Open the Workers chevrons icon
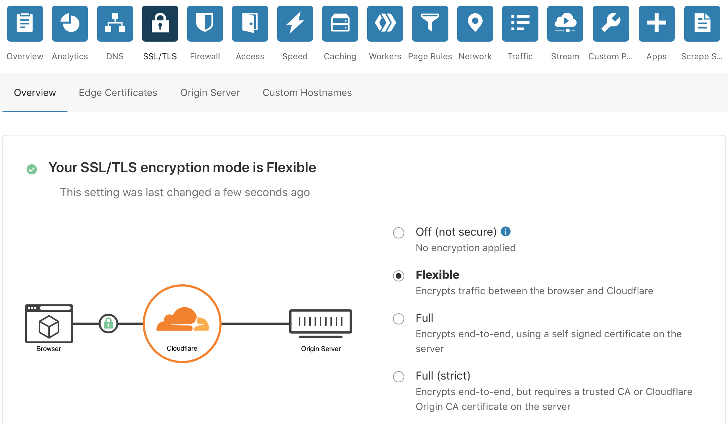728x424 pixels. (385, 24)
